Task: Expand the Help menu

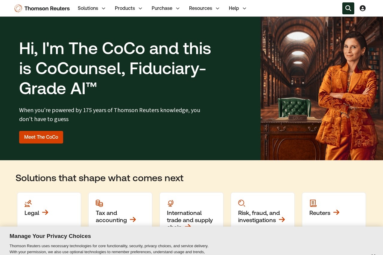Action: pyautogui.click(x=238, y=8)
